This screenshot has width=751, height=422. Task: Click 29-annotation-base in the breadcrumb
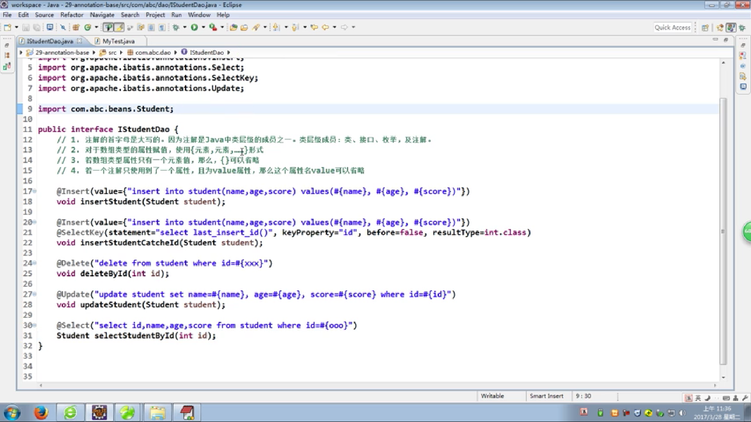(x=62, y=52)
